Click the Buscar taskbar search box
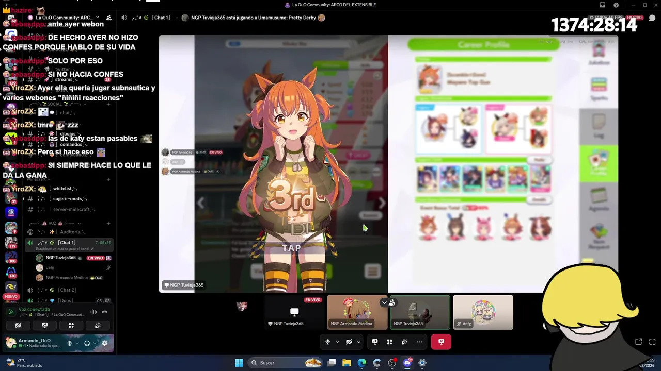 (286, 363)
